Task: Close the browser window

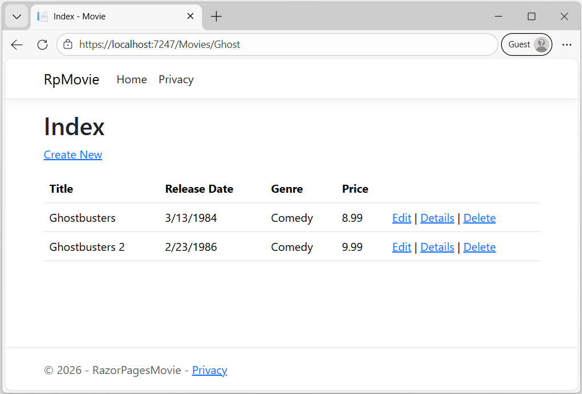Action: coord(564,17)
